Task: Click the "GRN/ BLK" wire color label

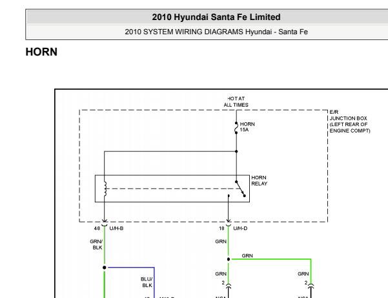Action: pos(96,244)
